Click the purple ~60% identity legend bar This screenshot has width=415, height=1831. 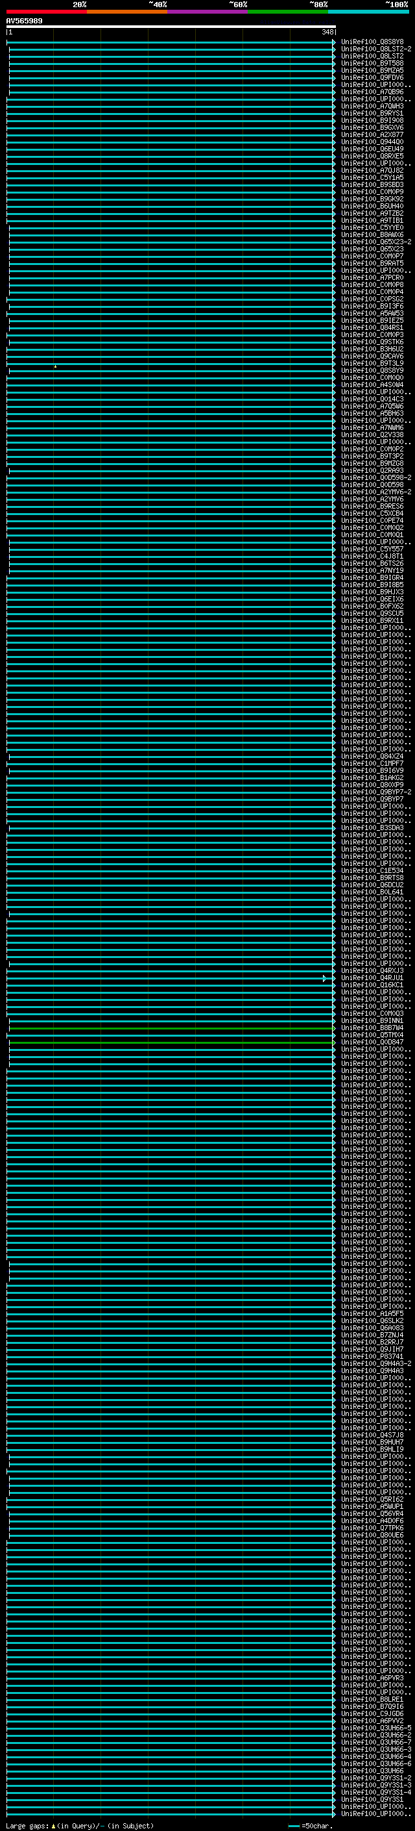pyautogui.click(x=208, y=12)
